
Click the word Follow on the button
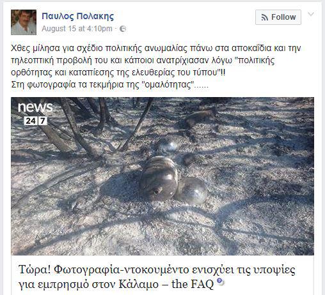pos(283,17)
